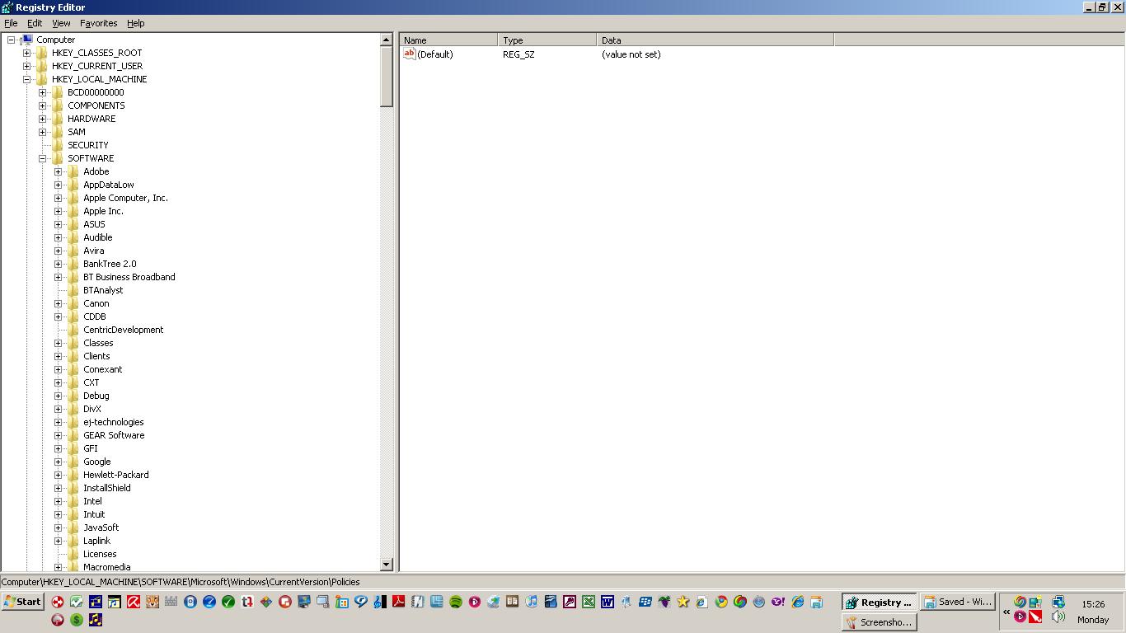
Task: Launch Internet Explorer gold-ring icon
Action: (797, 602)
